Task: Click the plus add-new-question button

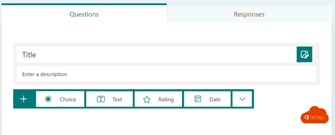Action: pos(24,99)
